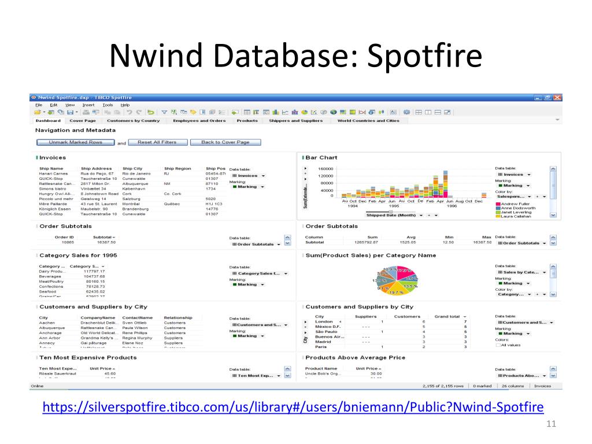This screenshot has height=444, width=592.
Task: Click the tab overflow arrow at tab bar end
Action: click(557, 120)
